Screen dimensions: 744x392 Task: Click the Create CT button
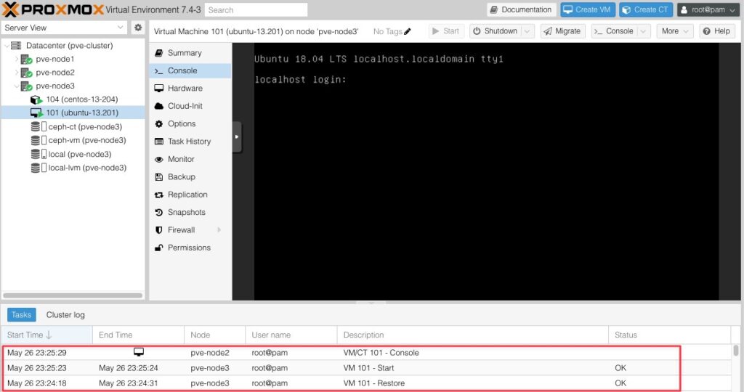pyautogui.click(x=646, y=9)
